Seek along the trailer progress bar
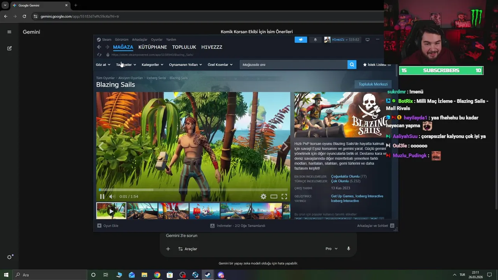Screen dimensions: 498x280 pyautogui.click(x=193, y=190)
